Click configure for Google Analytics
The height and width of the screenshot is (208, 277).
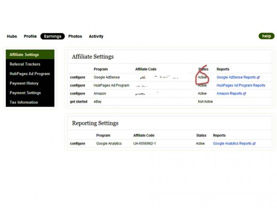click(78, 143)
